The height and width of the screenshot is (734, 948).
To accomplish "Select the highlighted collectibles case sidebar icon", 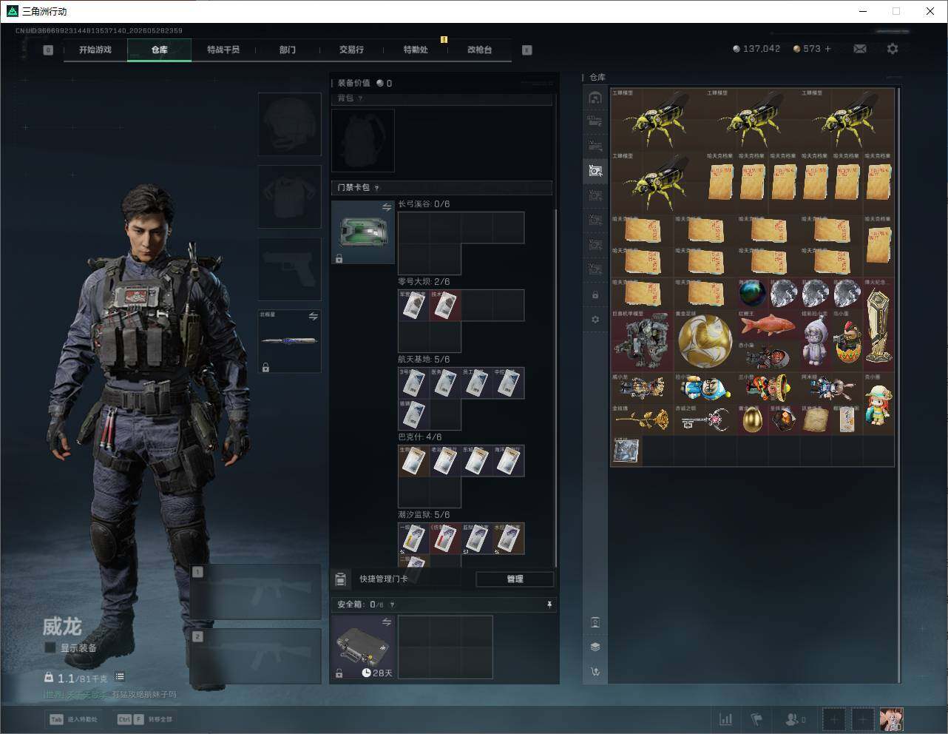I will pyautogui.click(x=595, y=171).
